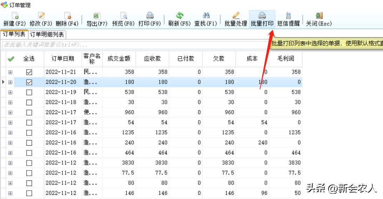Sort by the 订单日期 column header
This screenshot has height=199, width=383.
(x=63, y=59)
